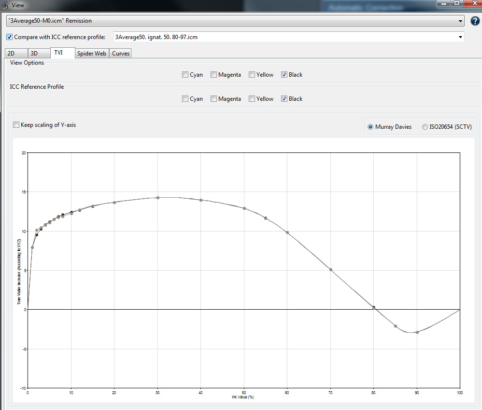Click the curve data point at 20% ink
482x410 pixels.
click(x=114, y=203)
